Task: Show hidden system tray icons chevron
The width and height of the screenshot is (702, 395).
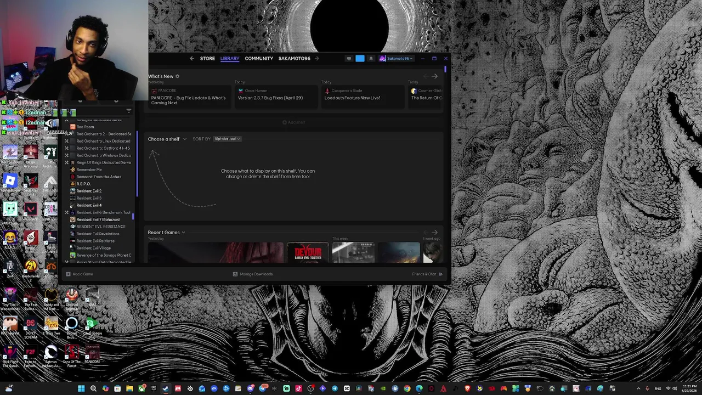Action: pyautogui.click(x=638, y=388)
